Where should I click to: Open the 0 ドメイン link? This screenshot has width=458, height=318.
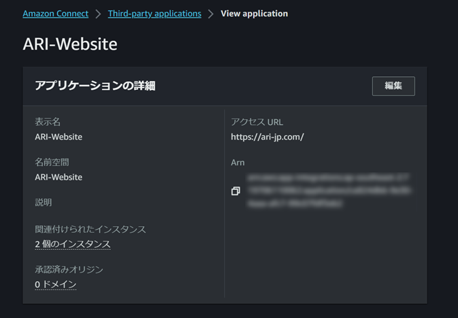pyautogui.click(x=56, y=284)
